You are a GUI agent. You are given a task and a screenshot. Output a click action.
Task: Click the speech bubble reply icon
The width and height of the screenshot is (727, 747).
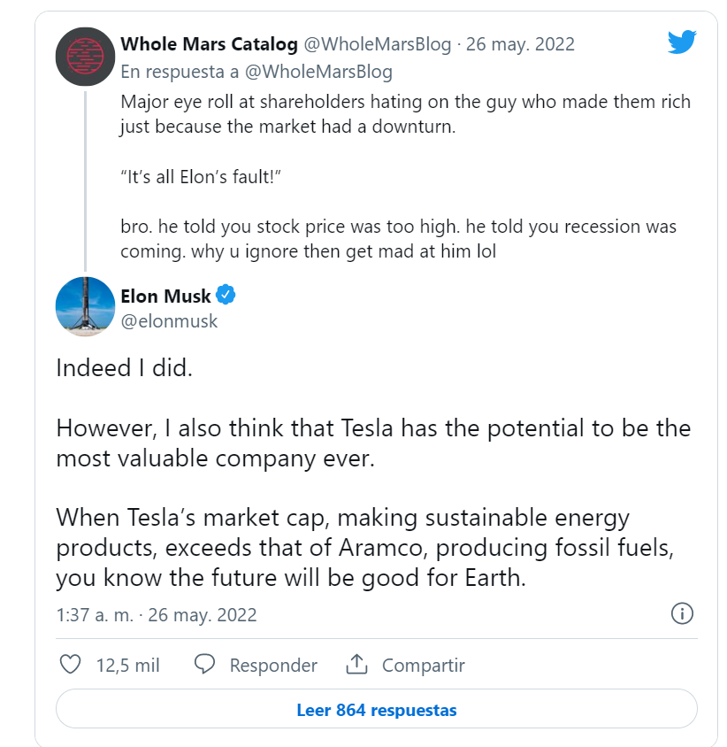(204, 665)
